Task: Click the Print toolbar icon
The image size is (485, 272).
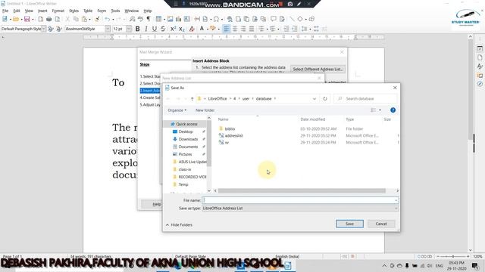Action: click(x=48, y=19)
